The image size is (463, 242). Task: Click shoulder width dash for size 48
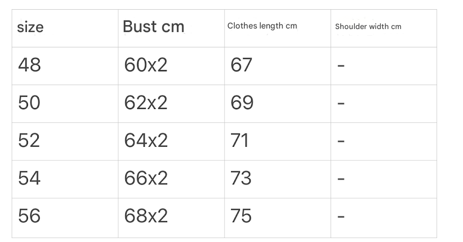coord(341,66)
